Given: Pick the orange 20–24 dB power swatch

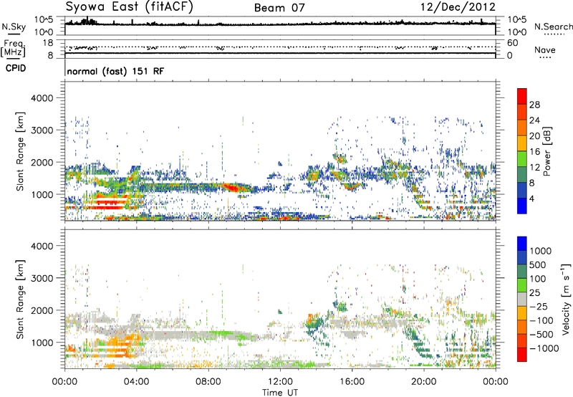Looking at the screenshot, I should coord(522,128).
